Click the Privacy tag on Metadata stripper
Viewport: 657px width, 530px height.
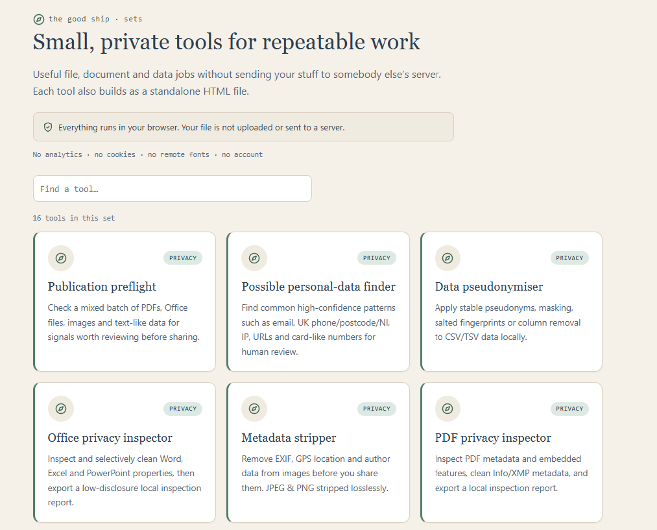click(377, 409)
